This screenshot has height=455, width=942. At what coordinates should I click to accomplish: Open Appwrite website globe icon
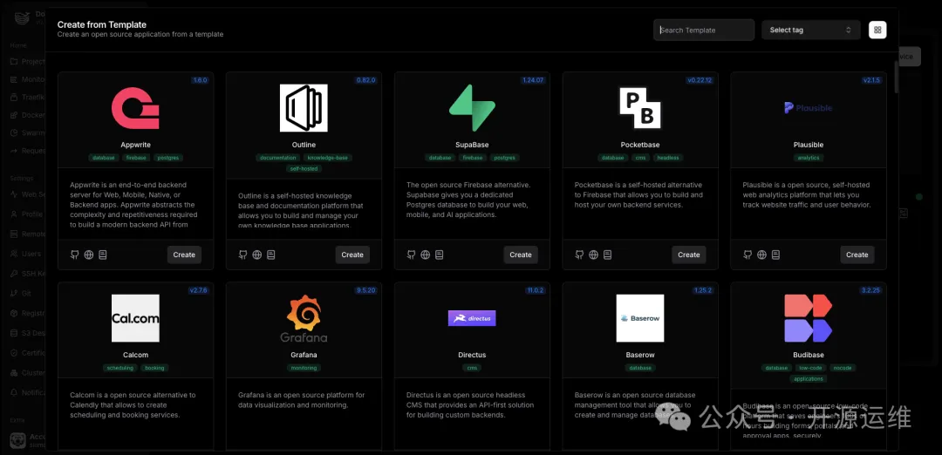pyautogui.click(x=89, y=255)
